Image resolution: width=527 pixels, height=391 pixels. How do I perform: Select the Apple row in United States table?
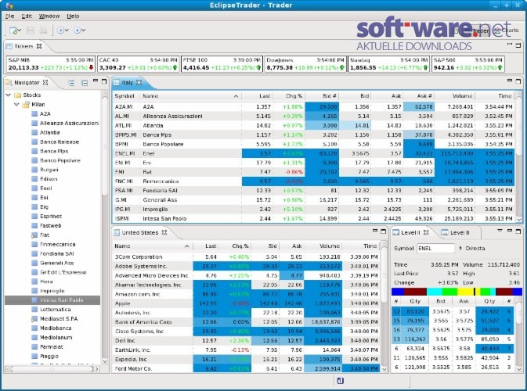[x=247, y=303]
